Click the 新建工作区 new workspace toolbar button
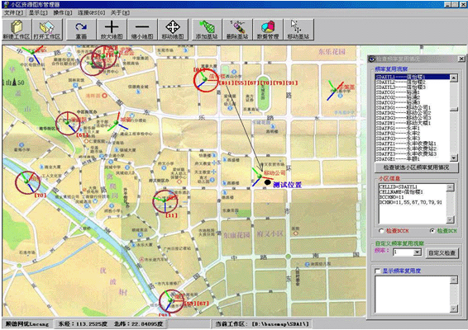 tap(17, 30)
